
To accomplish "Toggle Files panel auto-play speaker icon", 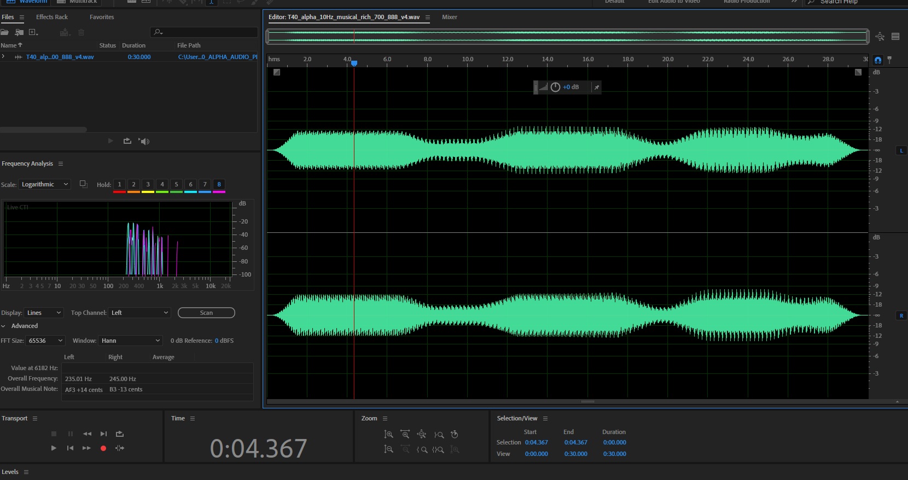I will pos(144,141).
